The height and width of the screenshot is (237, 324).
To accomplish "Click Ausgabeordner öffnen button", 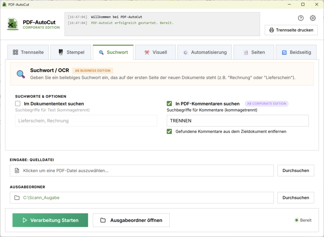I will (x=131, y=220).
